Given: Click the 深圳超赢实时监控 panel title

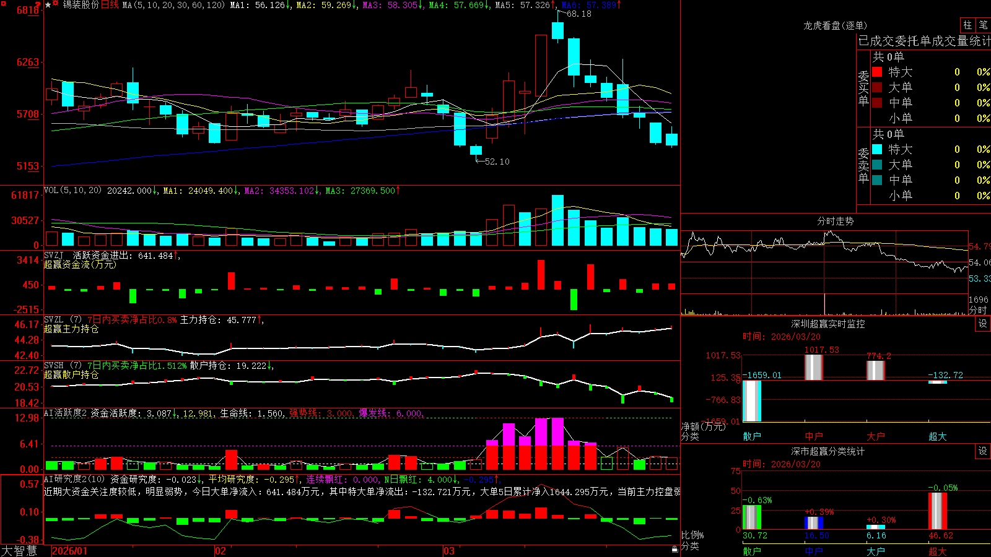Looking at the screenshot, I should [x=827, y=324].
